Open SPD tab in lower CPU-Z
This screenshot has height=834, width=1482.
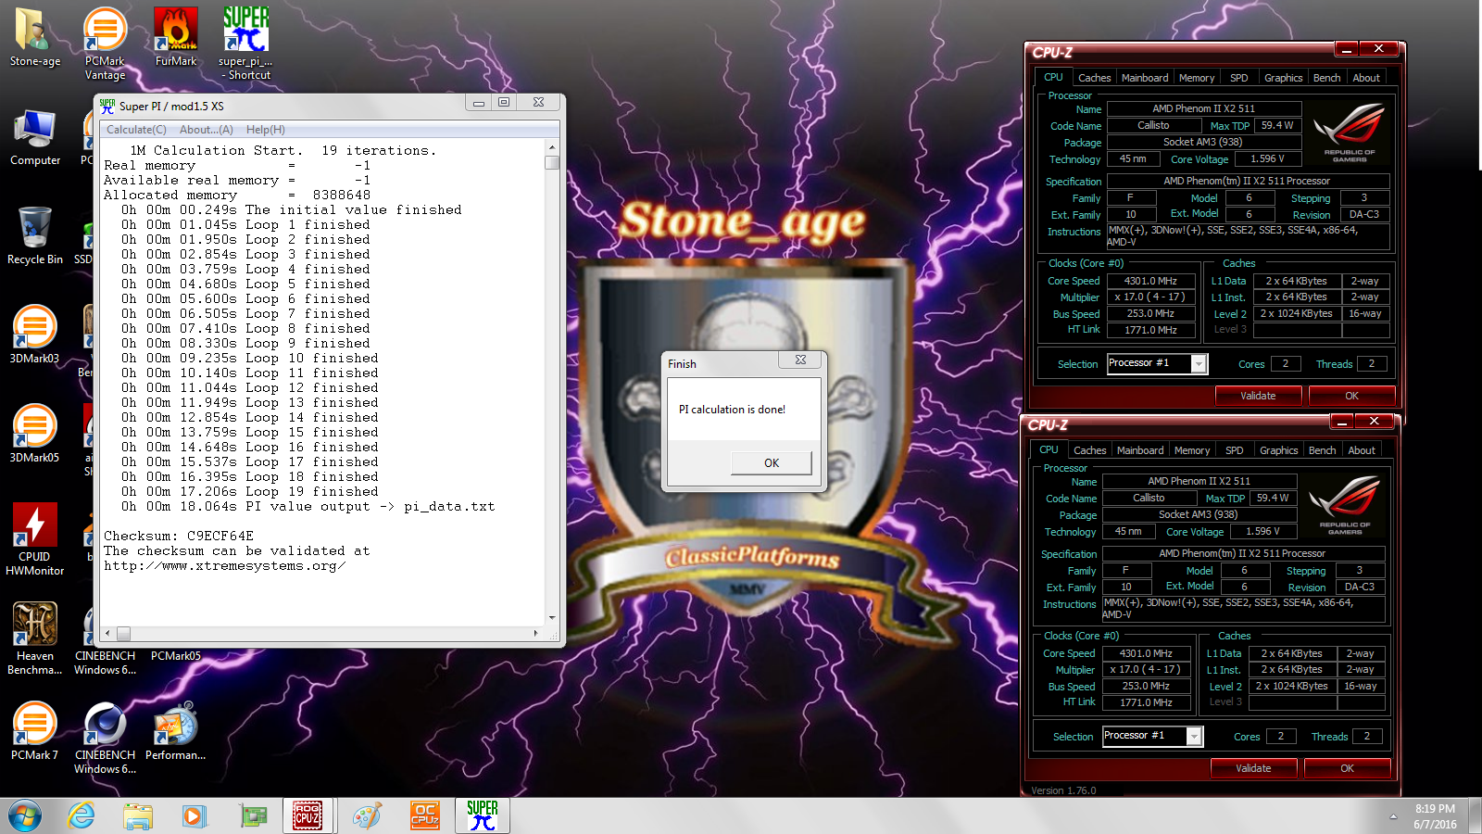[1235, 450]
